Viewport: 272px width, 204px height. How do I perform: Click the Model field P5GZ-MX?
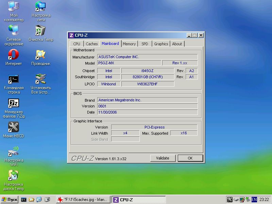coord(129,63)
